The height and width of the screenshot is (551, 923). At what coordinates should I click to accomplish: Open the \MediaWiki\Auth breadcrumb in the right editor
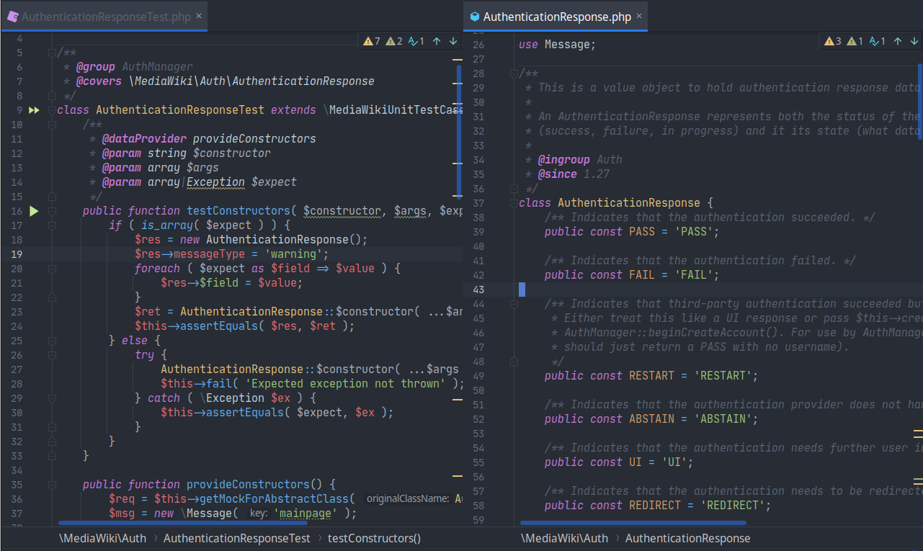(564, 538)
